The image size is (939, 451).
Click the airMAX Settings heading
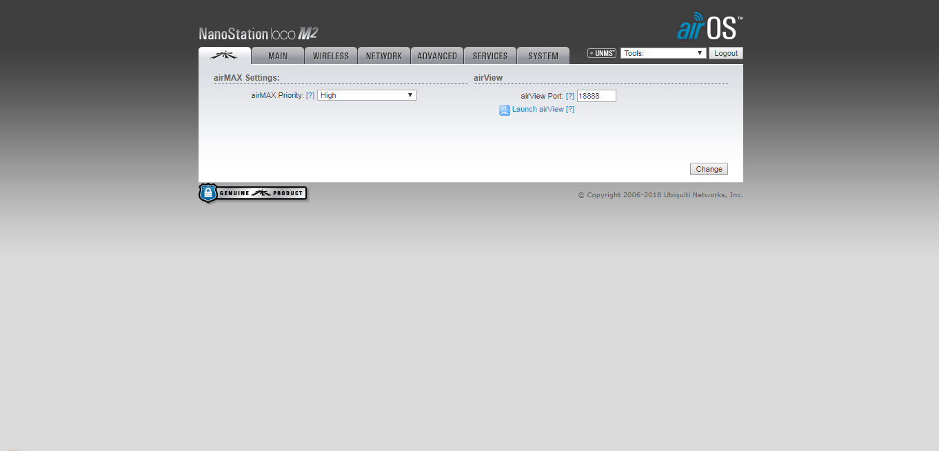point(247,78)
